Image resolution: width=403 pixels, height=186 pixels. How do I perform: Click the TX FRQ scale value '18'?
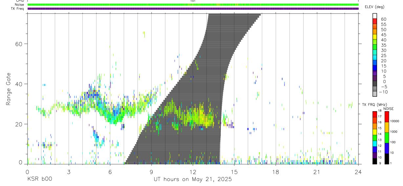[379, 111]
